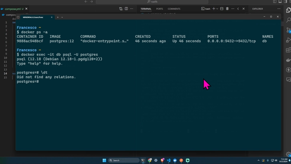The image size is (291, 164).
Task: Select bash terminal instance
Action: [x=206, y=9]
